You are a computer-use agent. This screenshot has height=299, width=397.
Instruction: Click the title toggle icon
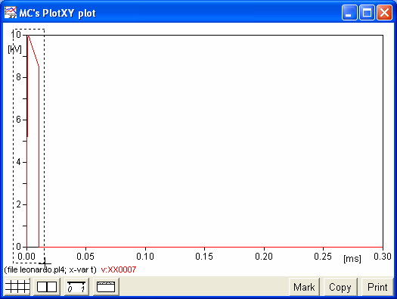(x=106, y=287)
